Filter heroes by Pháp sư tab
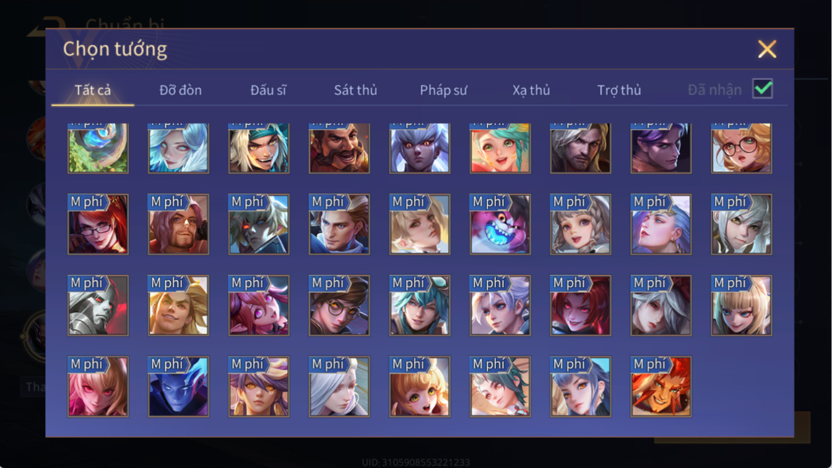832x468 pixels. tap(443, 90)
